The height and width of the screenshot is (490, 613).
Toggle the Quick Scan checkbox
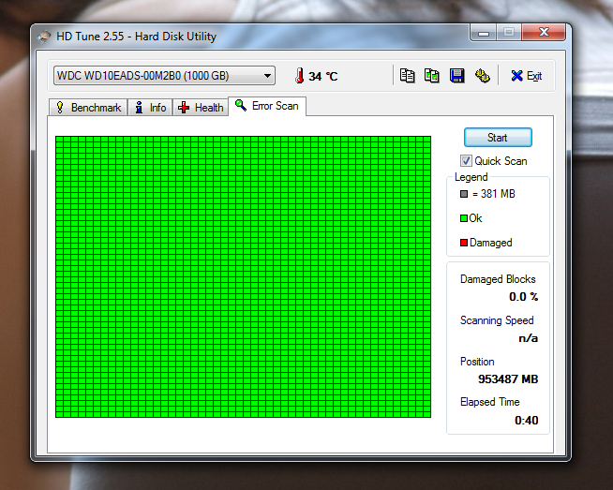point(466,161)
